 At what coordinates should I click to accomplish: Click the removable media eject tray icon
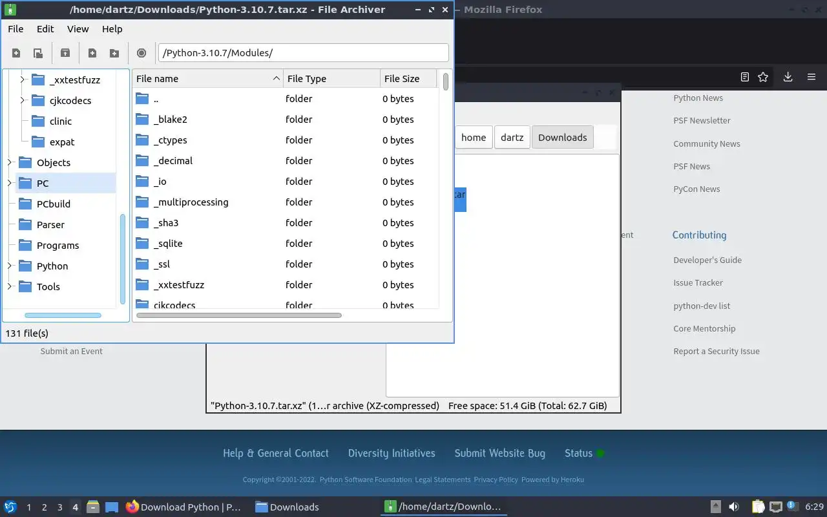(x=716, y=507)
